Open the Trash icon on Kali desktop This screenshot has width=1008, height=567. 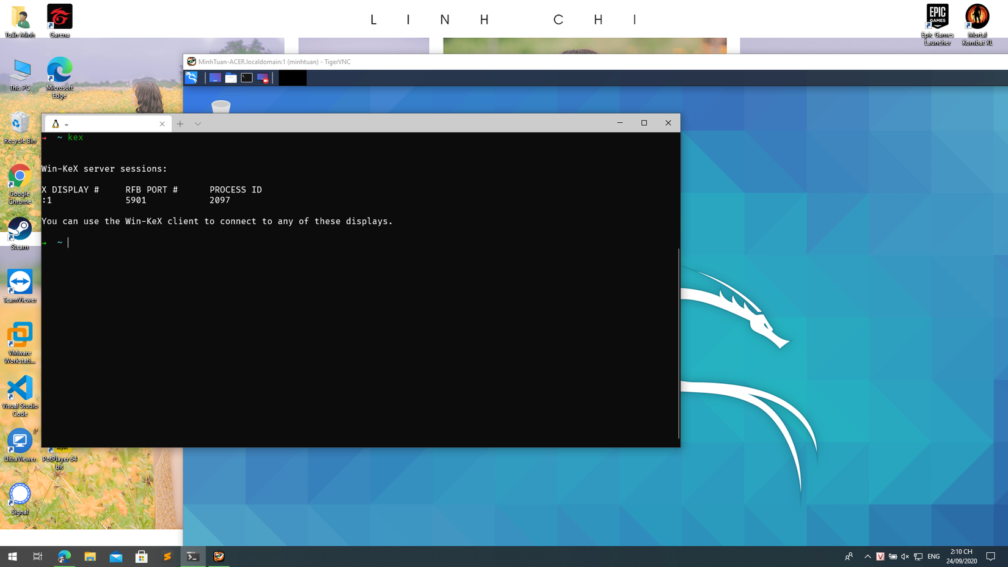pyautogui.click(x=221, y=106)
